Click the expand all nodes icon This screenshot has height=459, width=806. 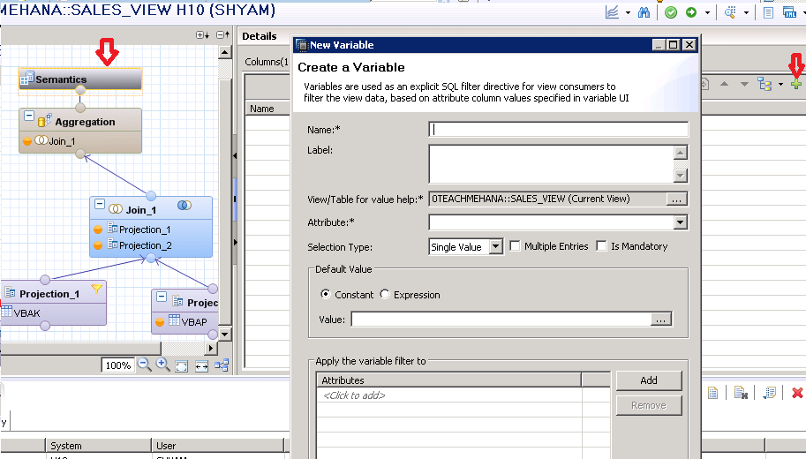pyautogui.click(x=202, y=35)
